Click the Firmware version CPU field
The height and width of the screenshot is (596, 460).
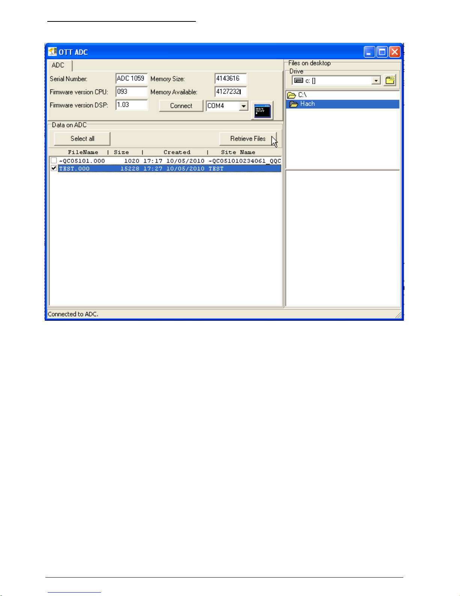pyautogui.click(x=131, y=91)
